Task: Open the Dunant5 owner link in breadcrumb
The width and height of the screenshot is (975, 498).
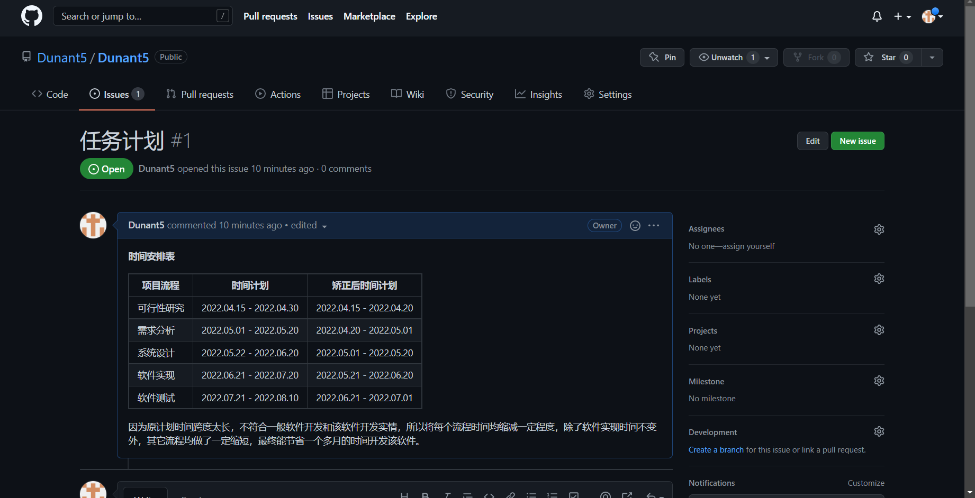Action: (x=62, y=58)
